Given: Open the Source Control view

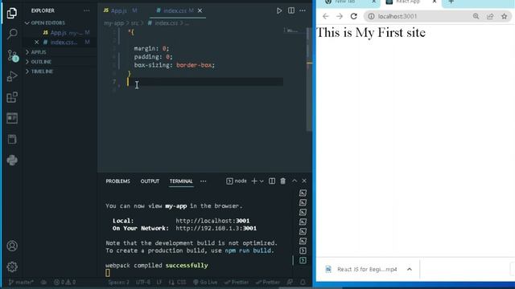Looking at the screenshot, I should (13, 55).
